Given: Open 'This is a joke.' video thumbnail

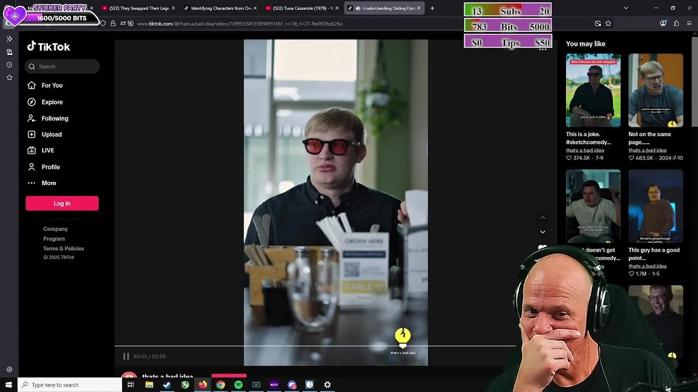Looking at the screenshot, I should pos(593,90).
